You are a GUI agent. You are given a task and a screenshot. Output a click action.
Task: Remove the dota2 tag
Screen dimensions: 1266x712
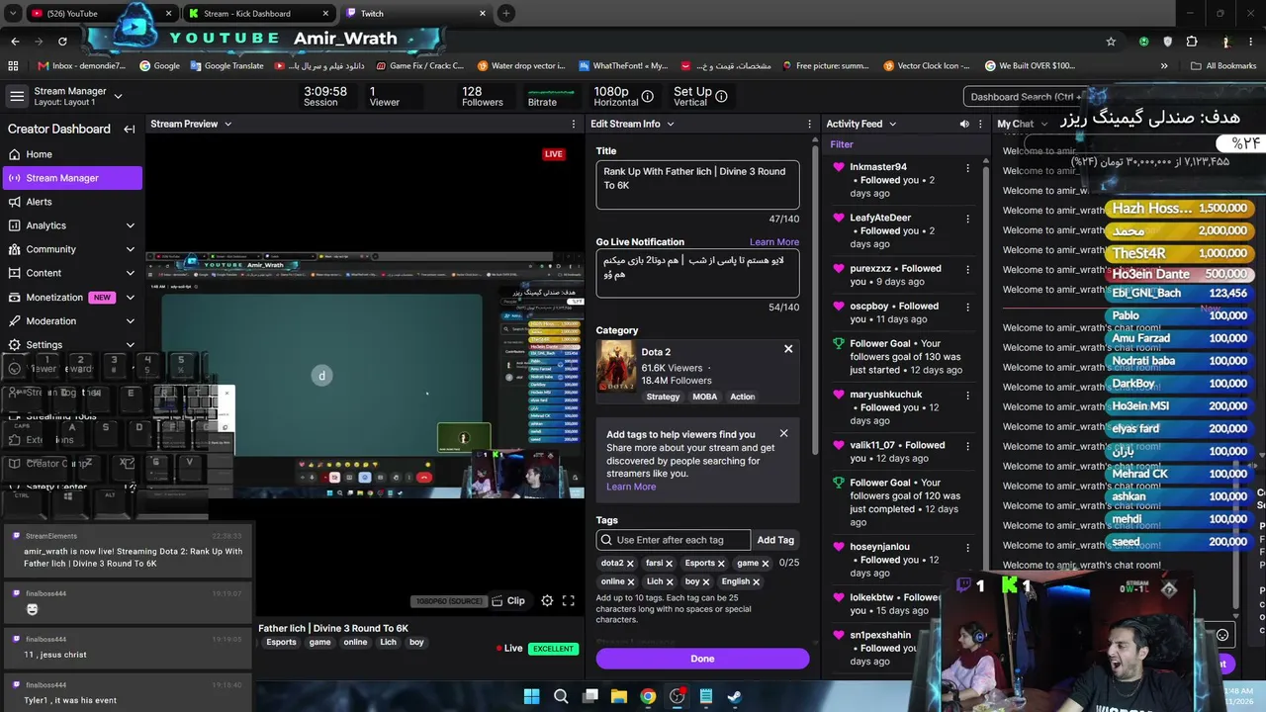(x=630, y=564)
